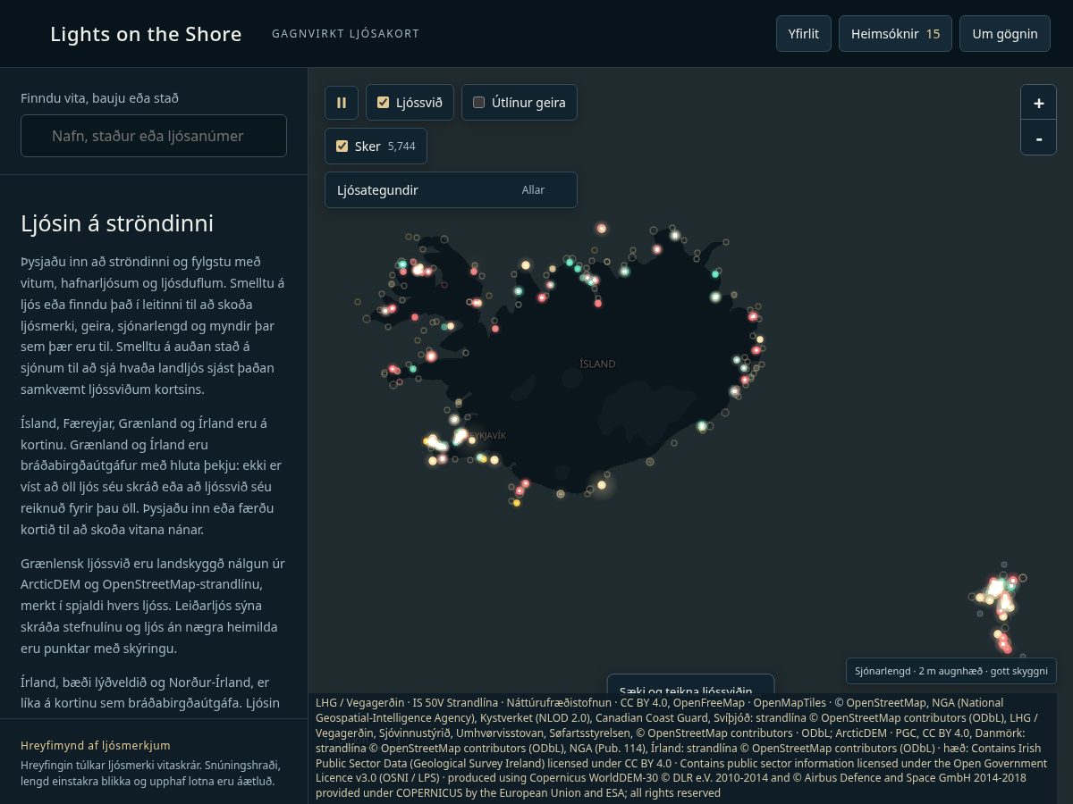Pause the light animation
1073x804 pixels.
[x=341, y=103]
